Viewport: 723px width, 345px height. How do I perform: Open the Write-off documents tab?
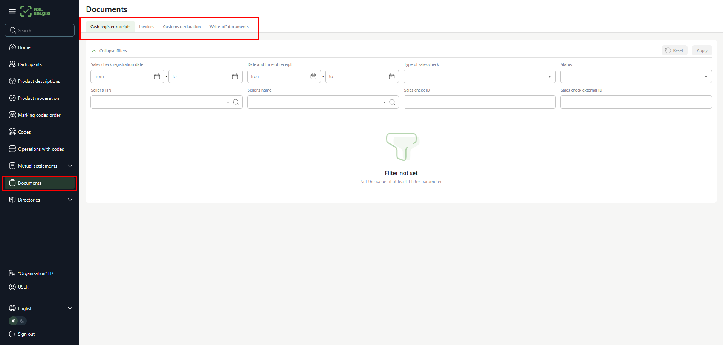click(229, 27)
